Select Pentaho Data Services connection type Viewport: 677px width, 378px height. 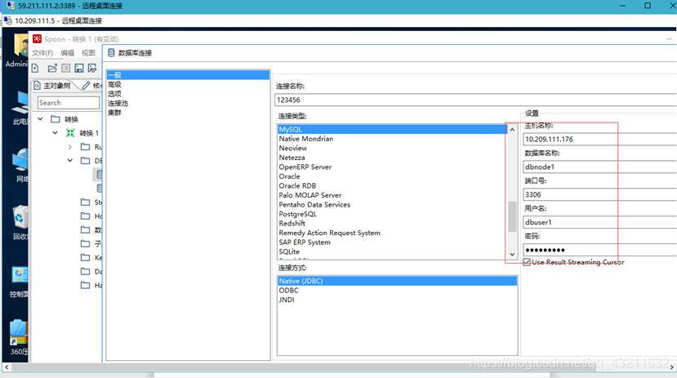point(392,205)
